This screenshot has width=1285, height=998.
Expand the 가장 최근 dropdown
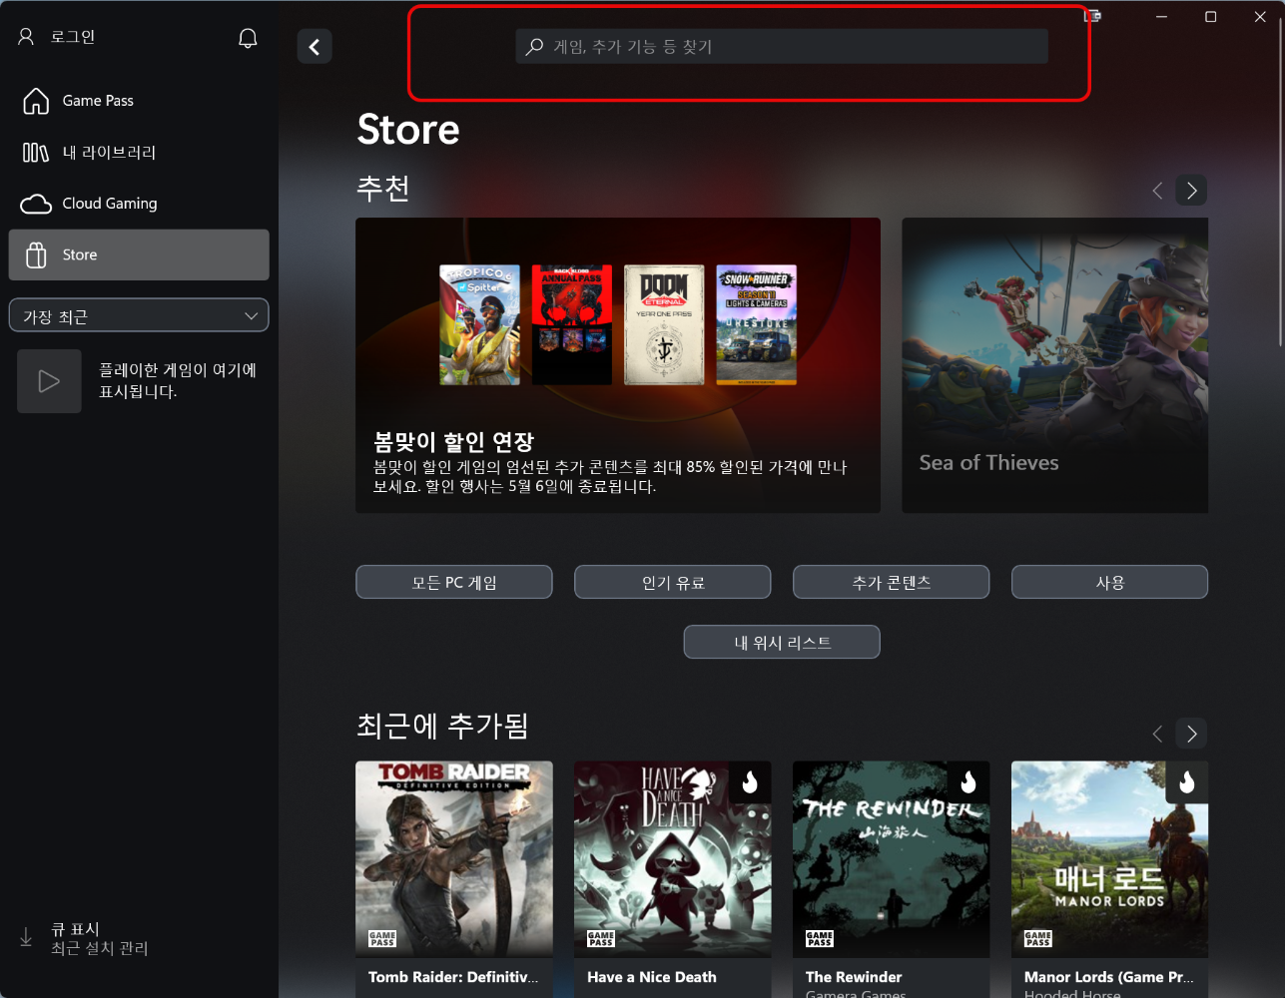click(x=139, y=316)
